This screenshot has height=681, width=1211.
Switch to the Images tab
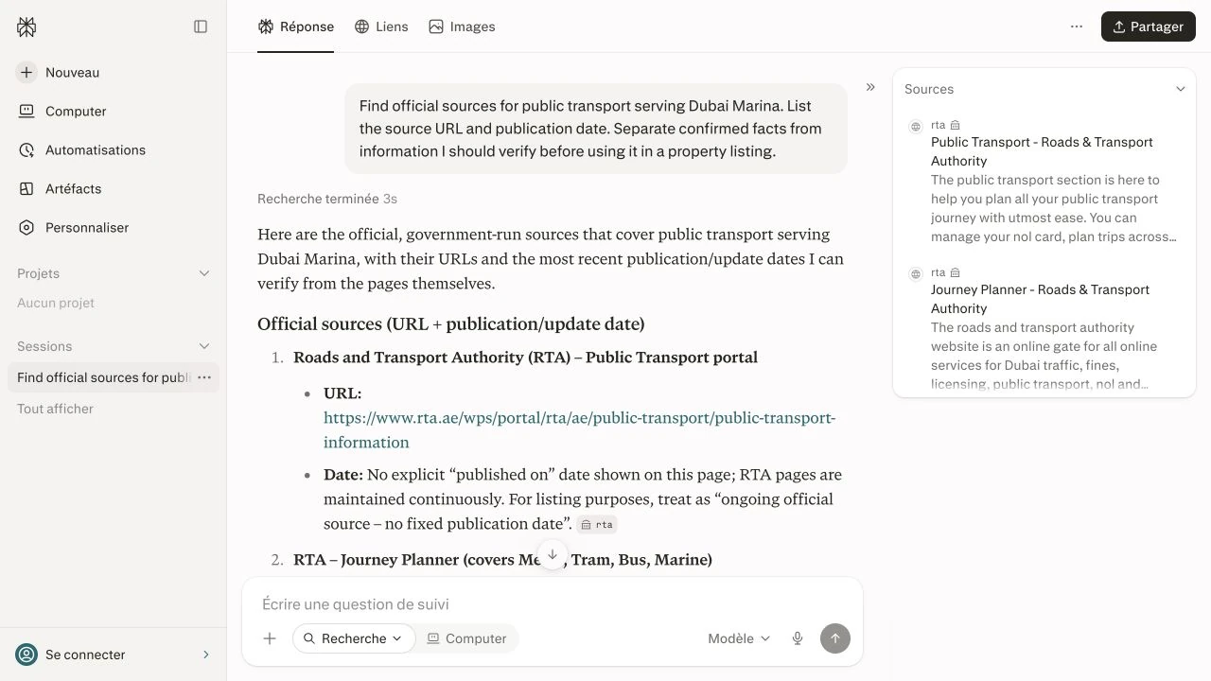pyautogui.click(x=462, y=26)
